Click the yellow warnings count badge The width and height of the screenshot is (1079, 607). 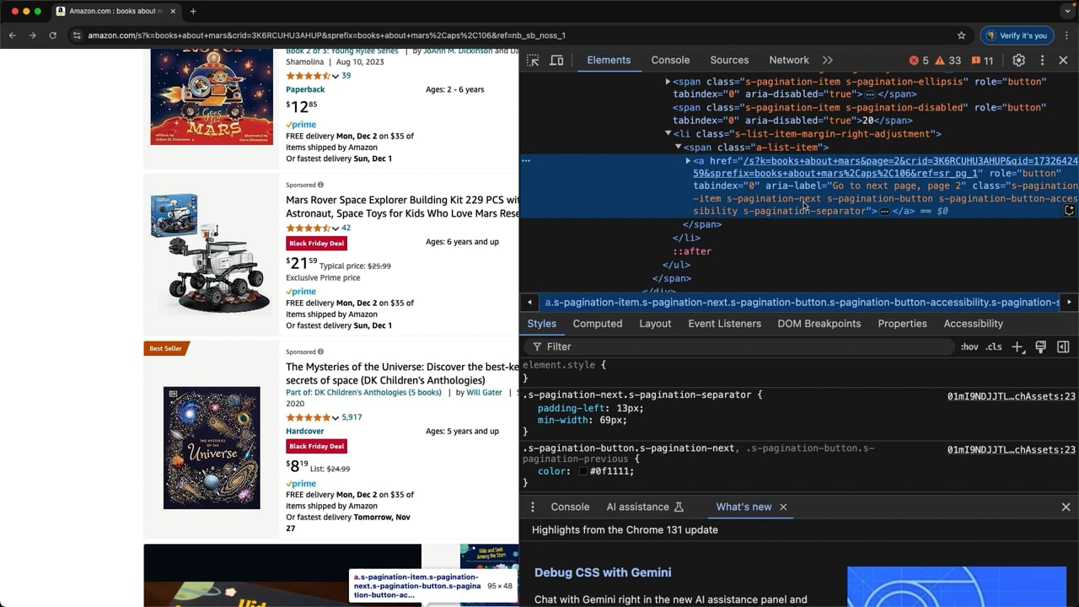[947, 61]
